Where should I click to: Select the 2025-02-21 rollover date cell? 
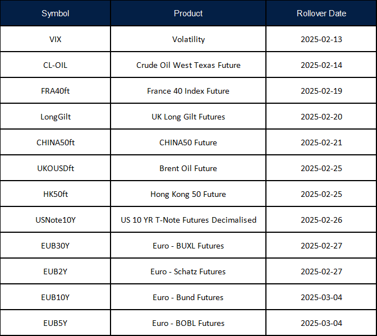[x=321, y=142]
